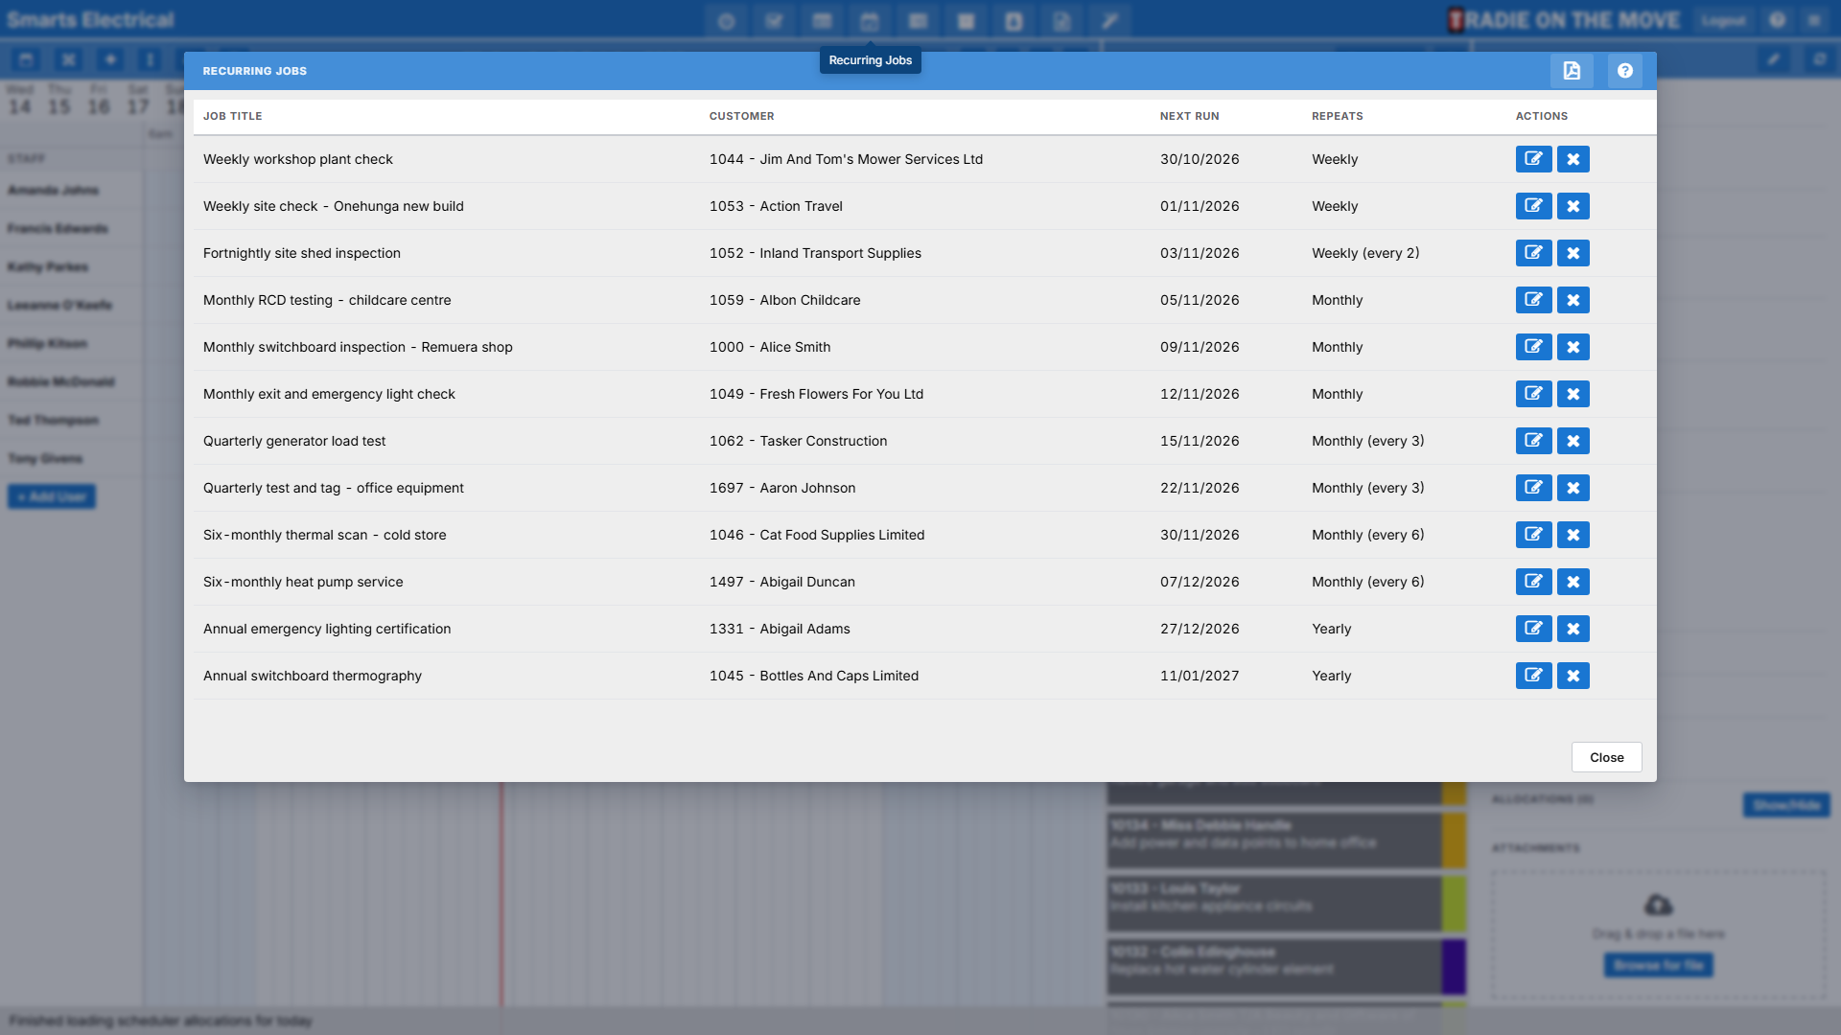Delete Six-monthly heat pump service job
This screenshot has width=1841, height=1035.
[x=1573, y=582]
